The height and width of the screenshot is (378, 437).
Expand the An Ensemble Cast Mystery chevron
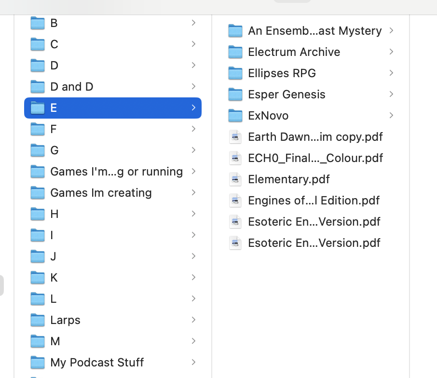pos(391,30)
